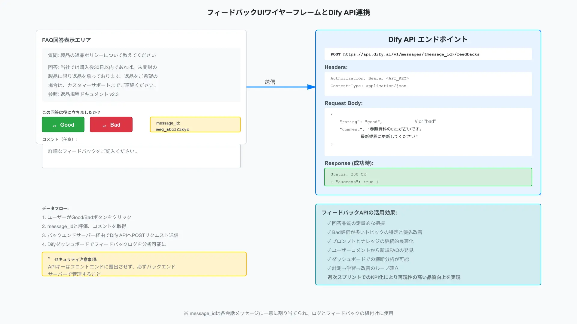Click the POST endpoint URL line

click(x=405, y=54)
